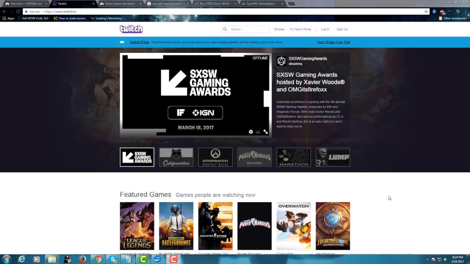
Task: Enter fullscreen with the player expand icon
Action: (x=265, y=132)
